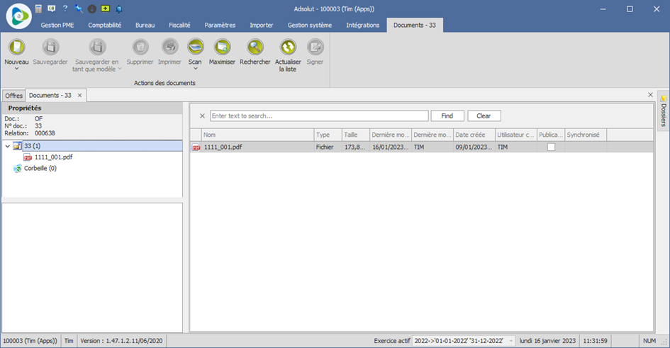Click the yellow-green screen plus icon
This screenshot has height=348, width=670.
click(x=105, y=9)
